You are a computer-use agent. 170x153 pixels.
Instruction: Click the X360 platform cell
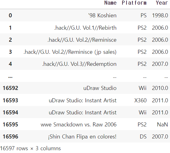140,100
